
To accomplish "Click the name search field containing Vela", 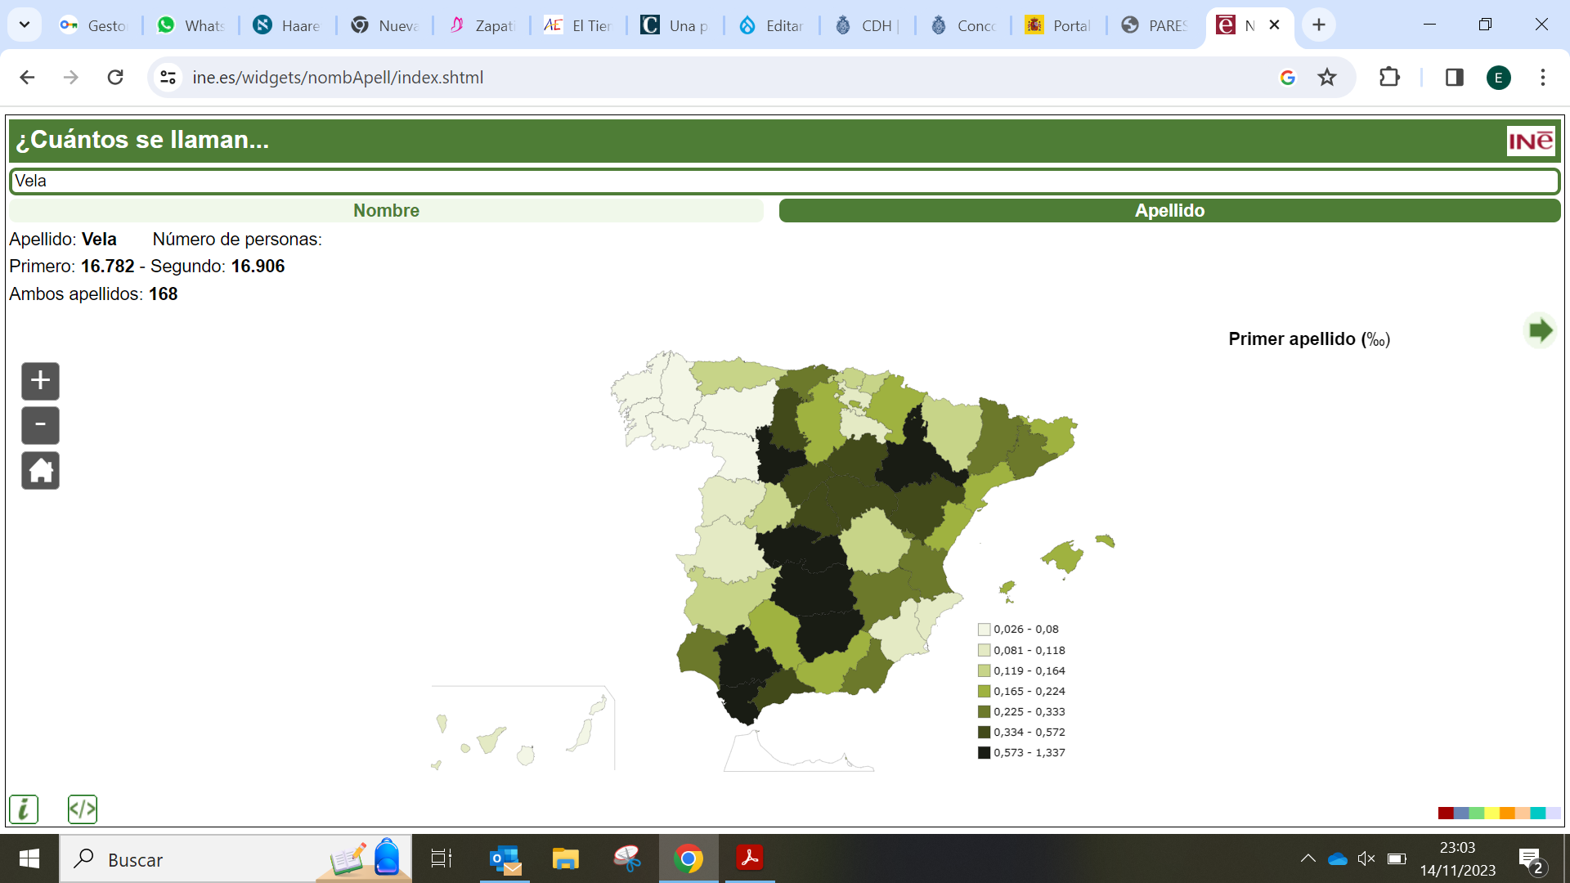I will tap(783, 181).
